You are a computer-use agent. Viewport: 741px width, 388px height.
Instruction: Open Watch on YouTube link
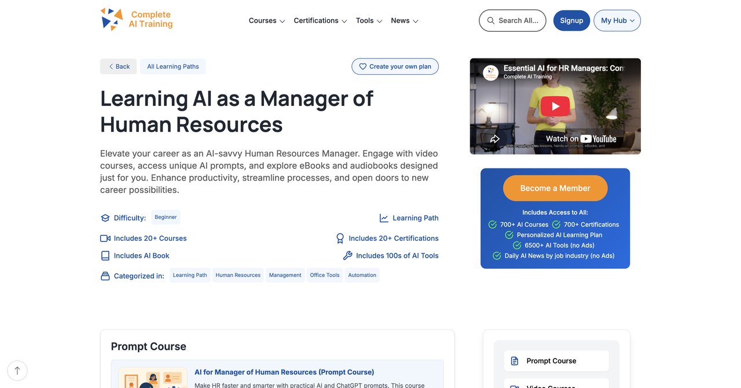(x=581, y=138)
